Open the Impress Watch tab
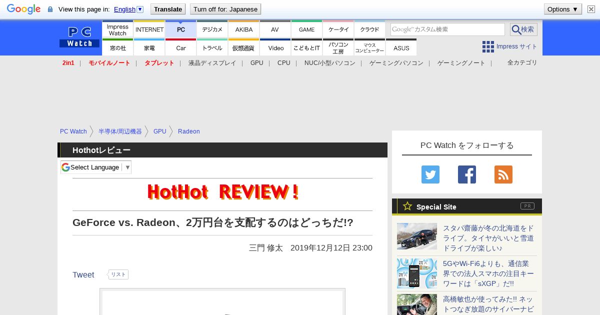This screenshot has width=600, height=315. click(117, 29)
